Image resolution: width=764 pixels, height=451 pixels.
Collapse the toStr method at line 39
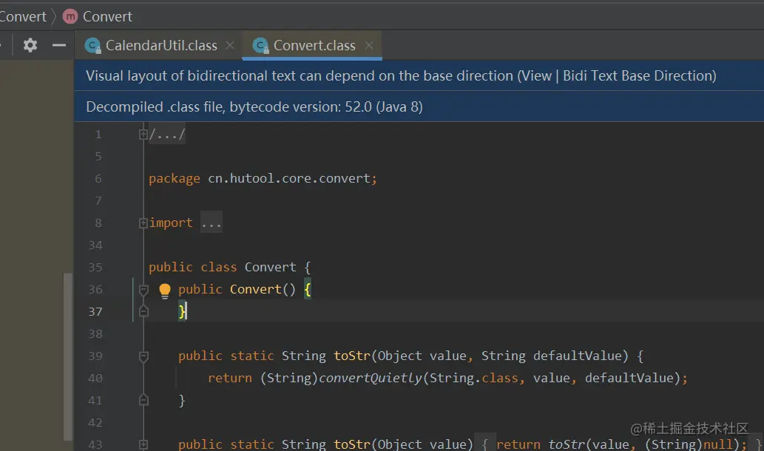pos(143,356)
